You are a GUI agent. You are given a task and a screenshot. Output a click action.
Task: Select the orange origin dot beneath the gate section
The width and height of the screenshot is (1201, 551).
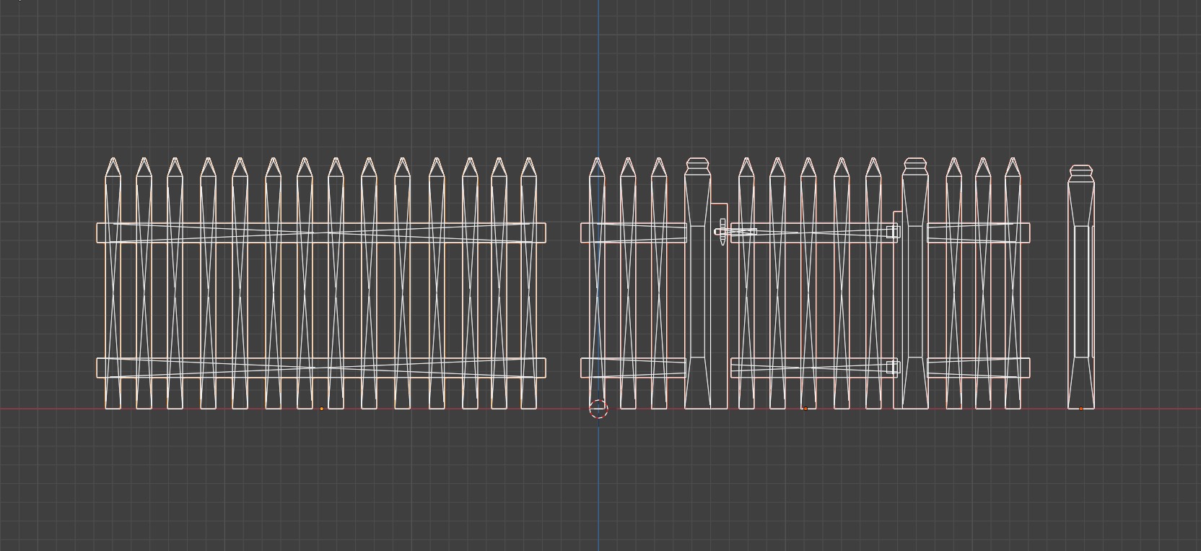click(805, 409)
